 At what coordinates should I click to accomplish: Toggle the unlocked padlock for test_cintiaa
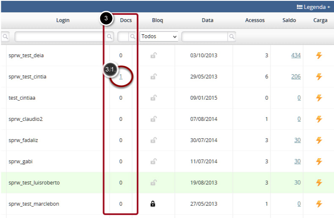click(x=153, y=98)
